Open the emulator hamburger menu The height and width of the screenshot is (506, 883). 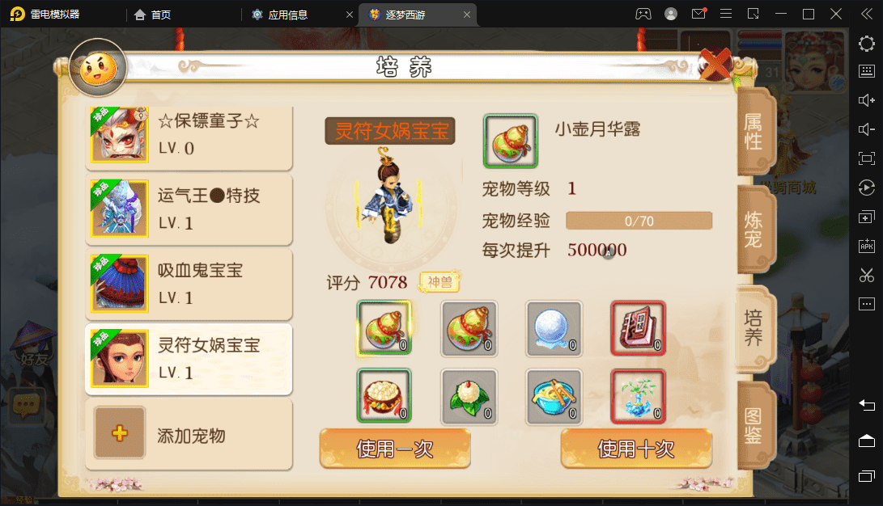click(726, 14)
